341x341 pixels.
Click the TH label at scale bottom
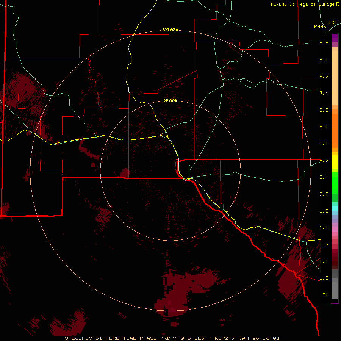tap(325, 295)
